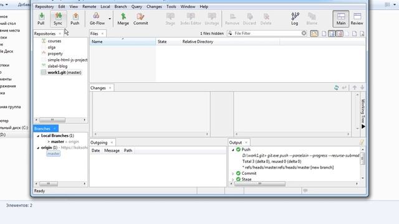Image resolution: width=399 pixels, height=224 pixels.
Task: Switch to Main perspective
Action: 341,19
